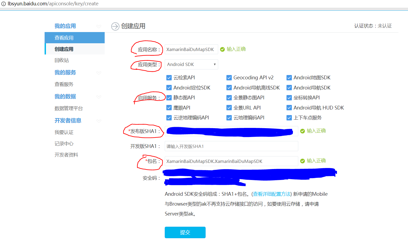Open 我要认证 in the sidebar

click(x=64, y=132)
